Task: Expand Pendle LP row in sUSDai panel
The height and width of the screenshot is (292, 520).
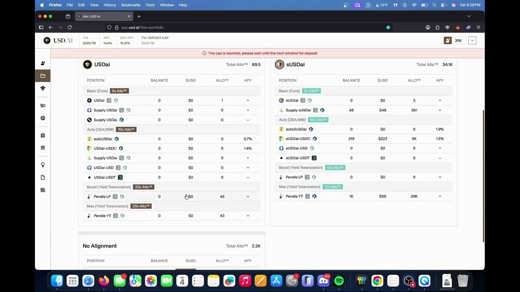Action: pyautogui.click(x=440, y=177)
